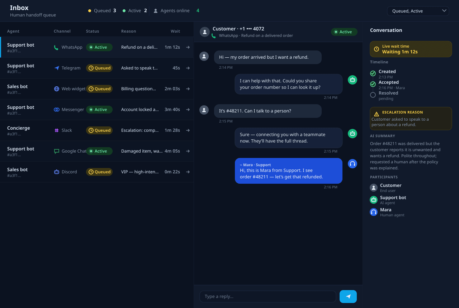
Task: Click the bot avatar beside order number reply
Action: pos(352,80)
